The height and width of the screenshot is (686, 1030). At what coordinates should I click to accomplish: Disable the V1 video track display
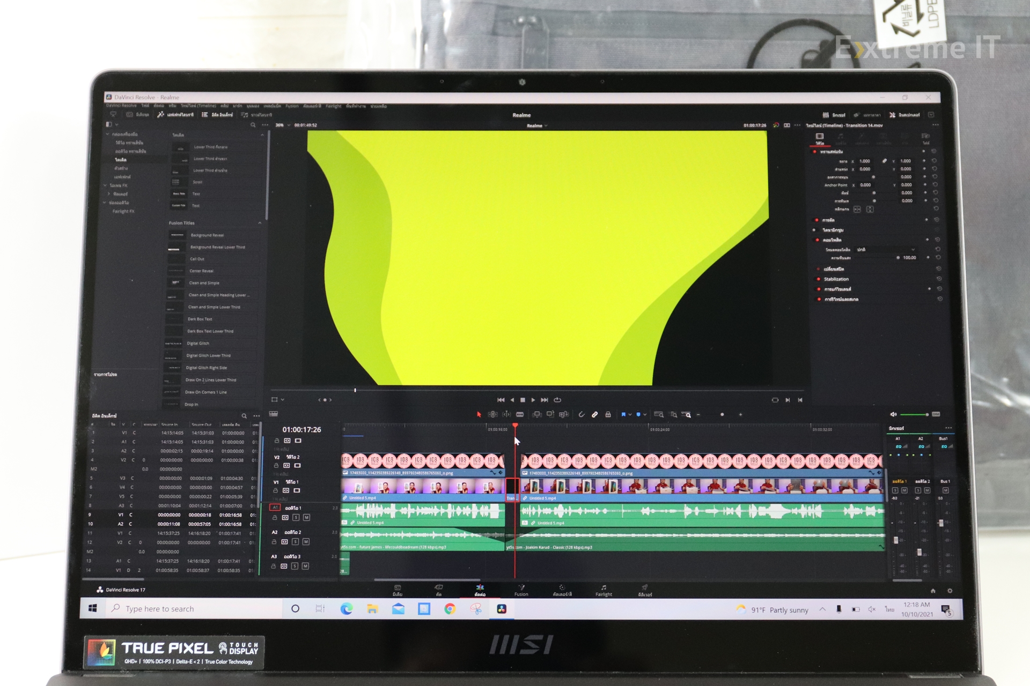click(297, 490)
